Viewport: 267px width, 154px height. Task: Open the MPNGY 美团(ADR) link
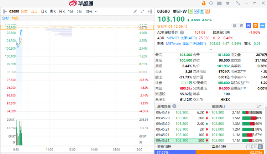(182, 38)
